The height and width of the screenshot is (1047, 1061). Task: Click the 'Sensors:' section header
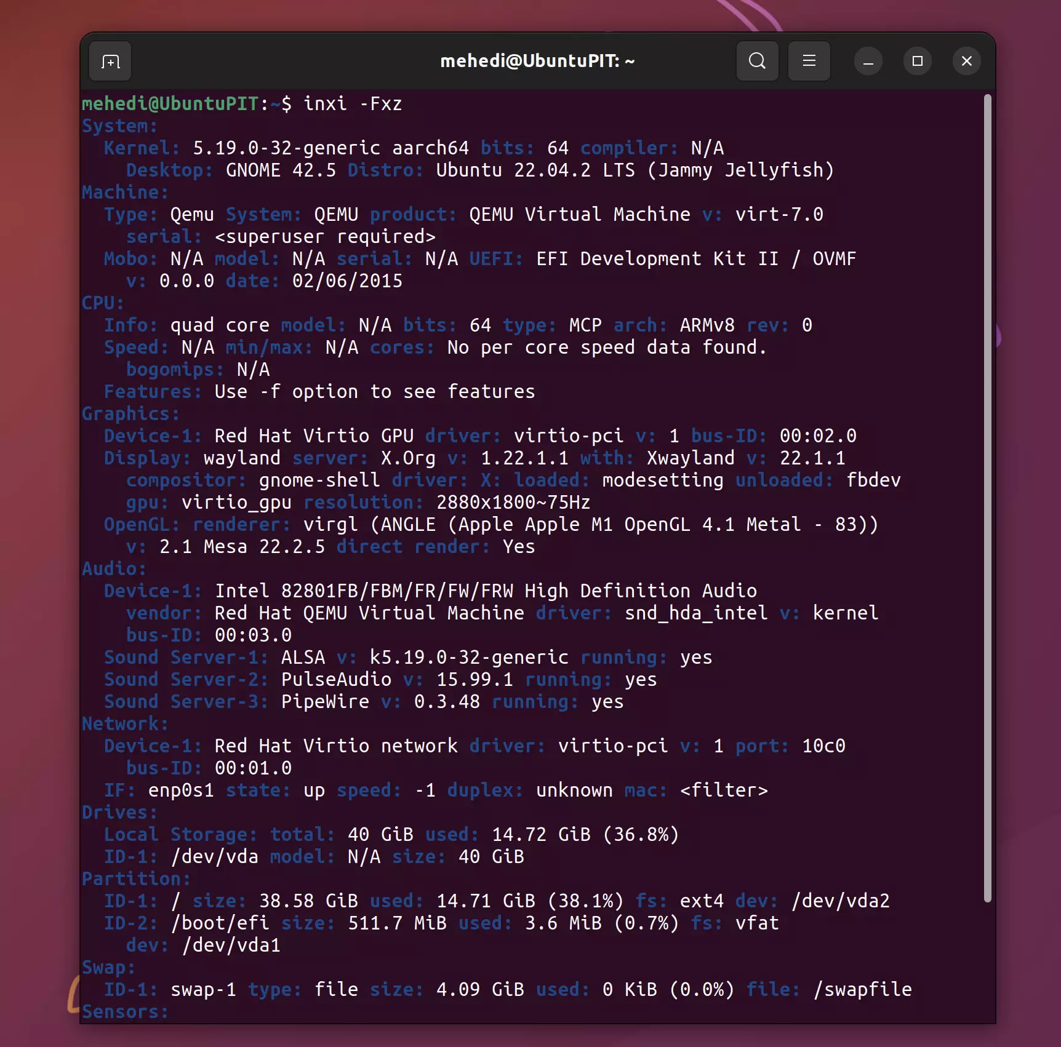(126, 1011)
